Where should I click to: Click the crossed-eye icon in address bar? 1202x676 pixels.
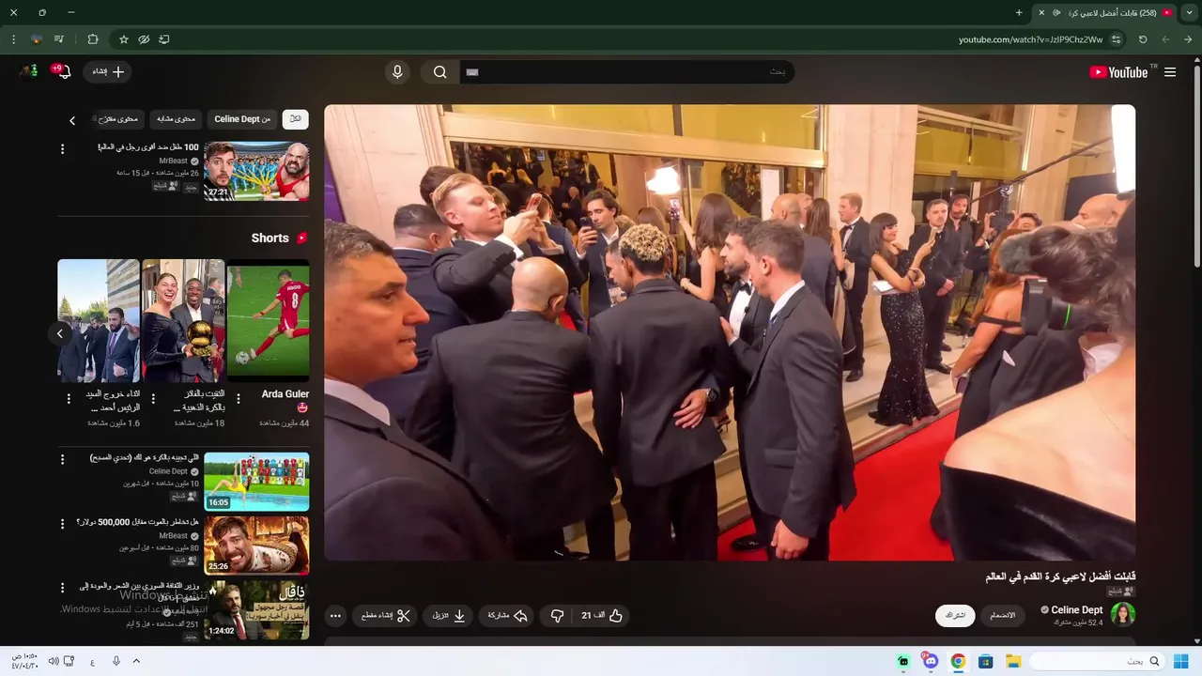[x=144, y=39]
